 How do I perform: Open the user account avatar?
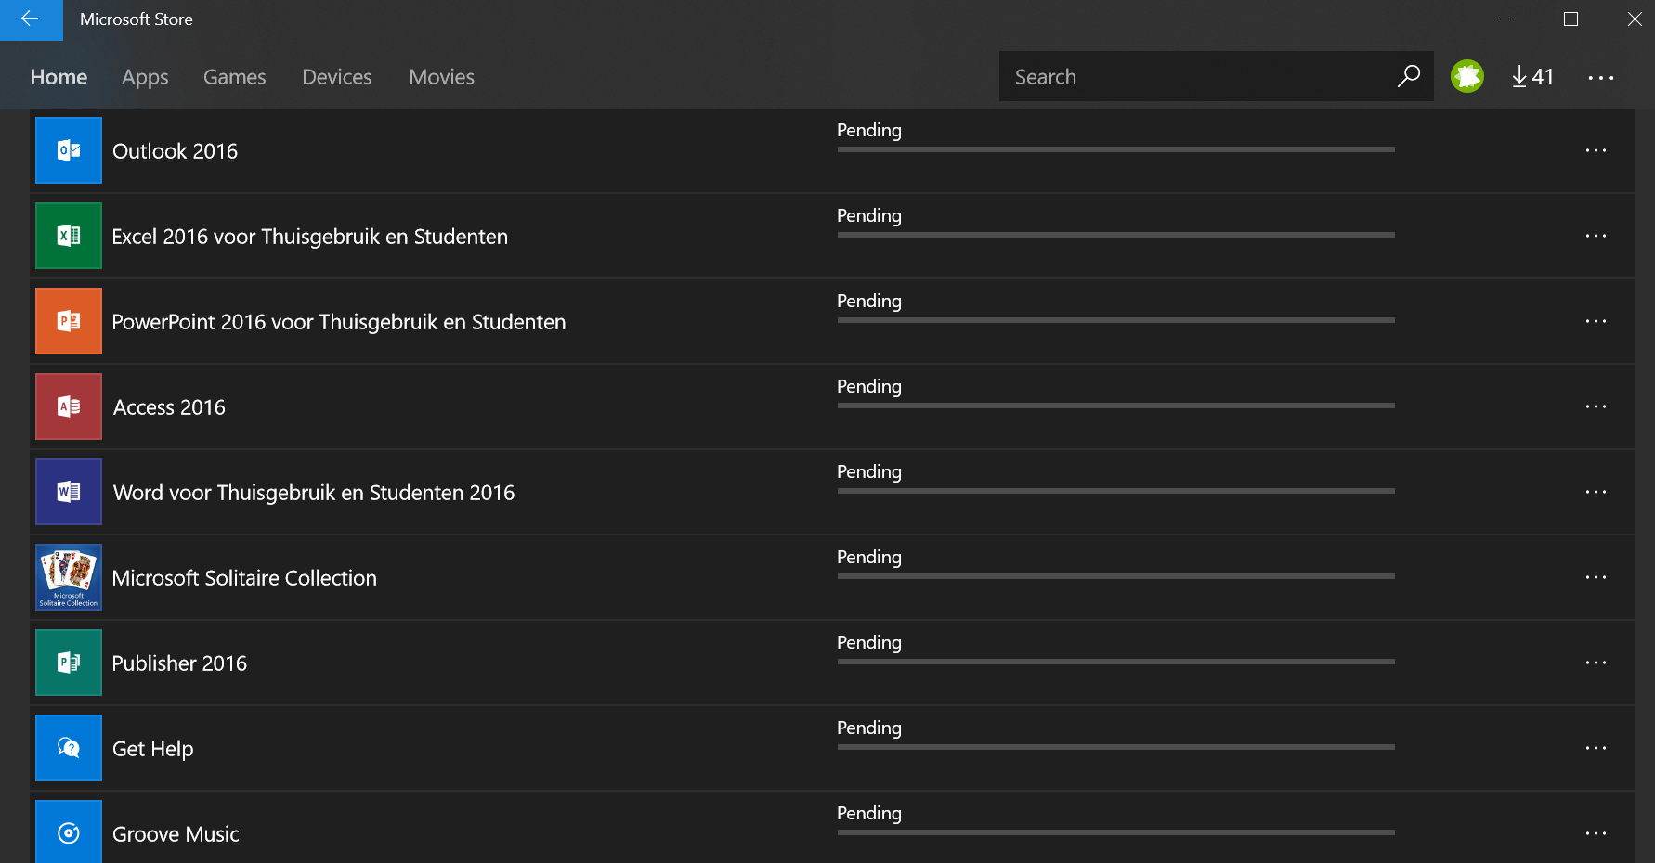(1467, 76)
